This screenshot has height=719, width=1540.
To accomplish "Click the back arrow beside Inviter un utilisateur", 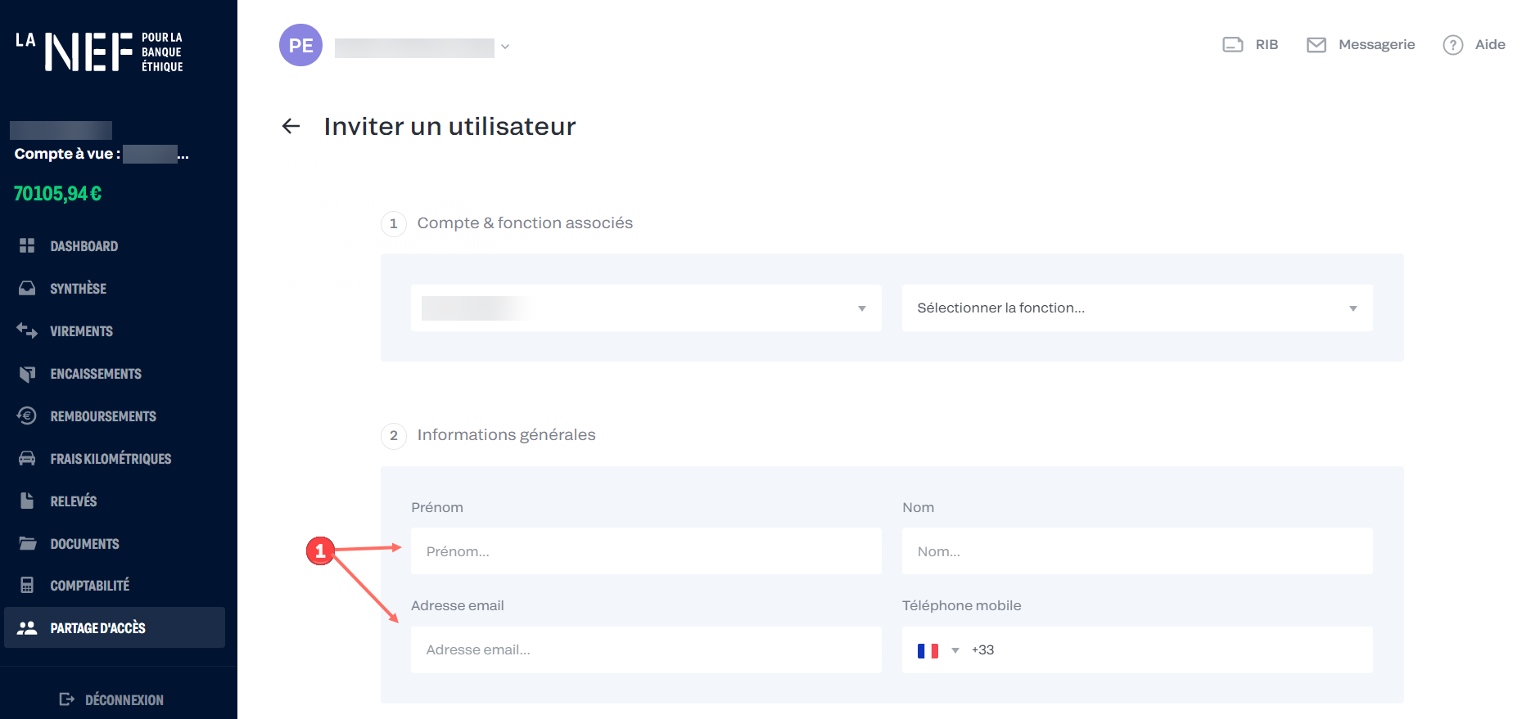I will [x=291, y=126].
